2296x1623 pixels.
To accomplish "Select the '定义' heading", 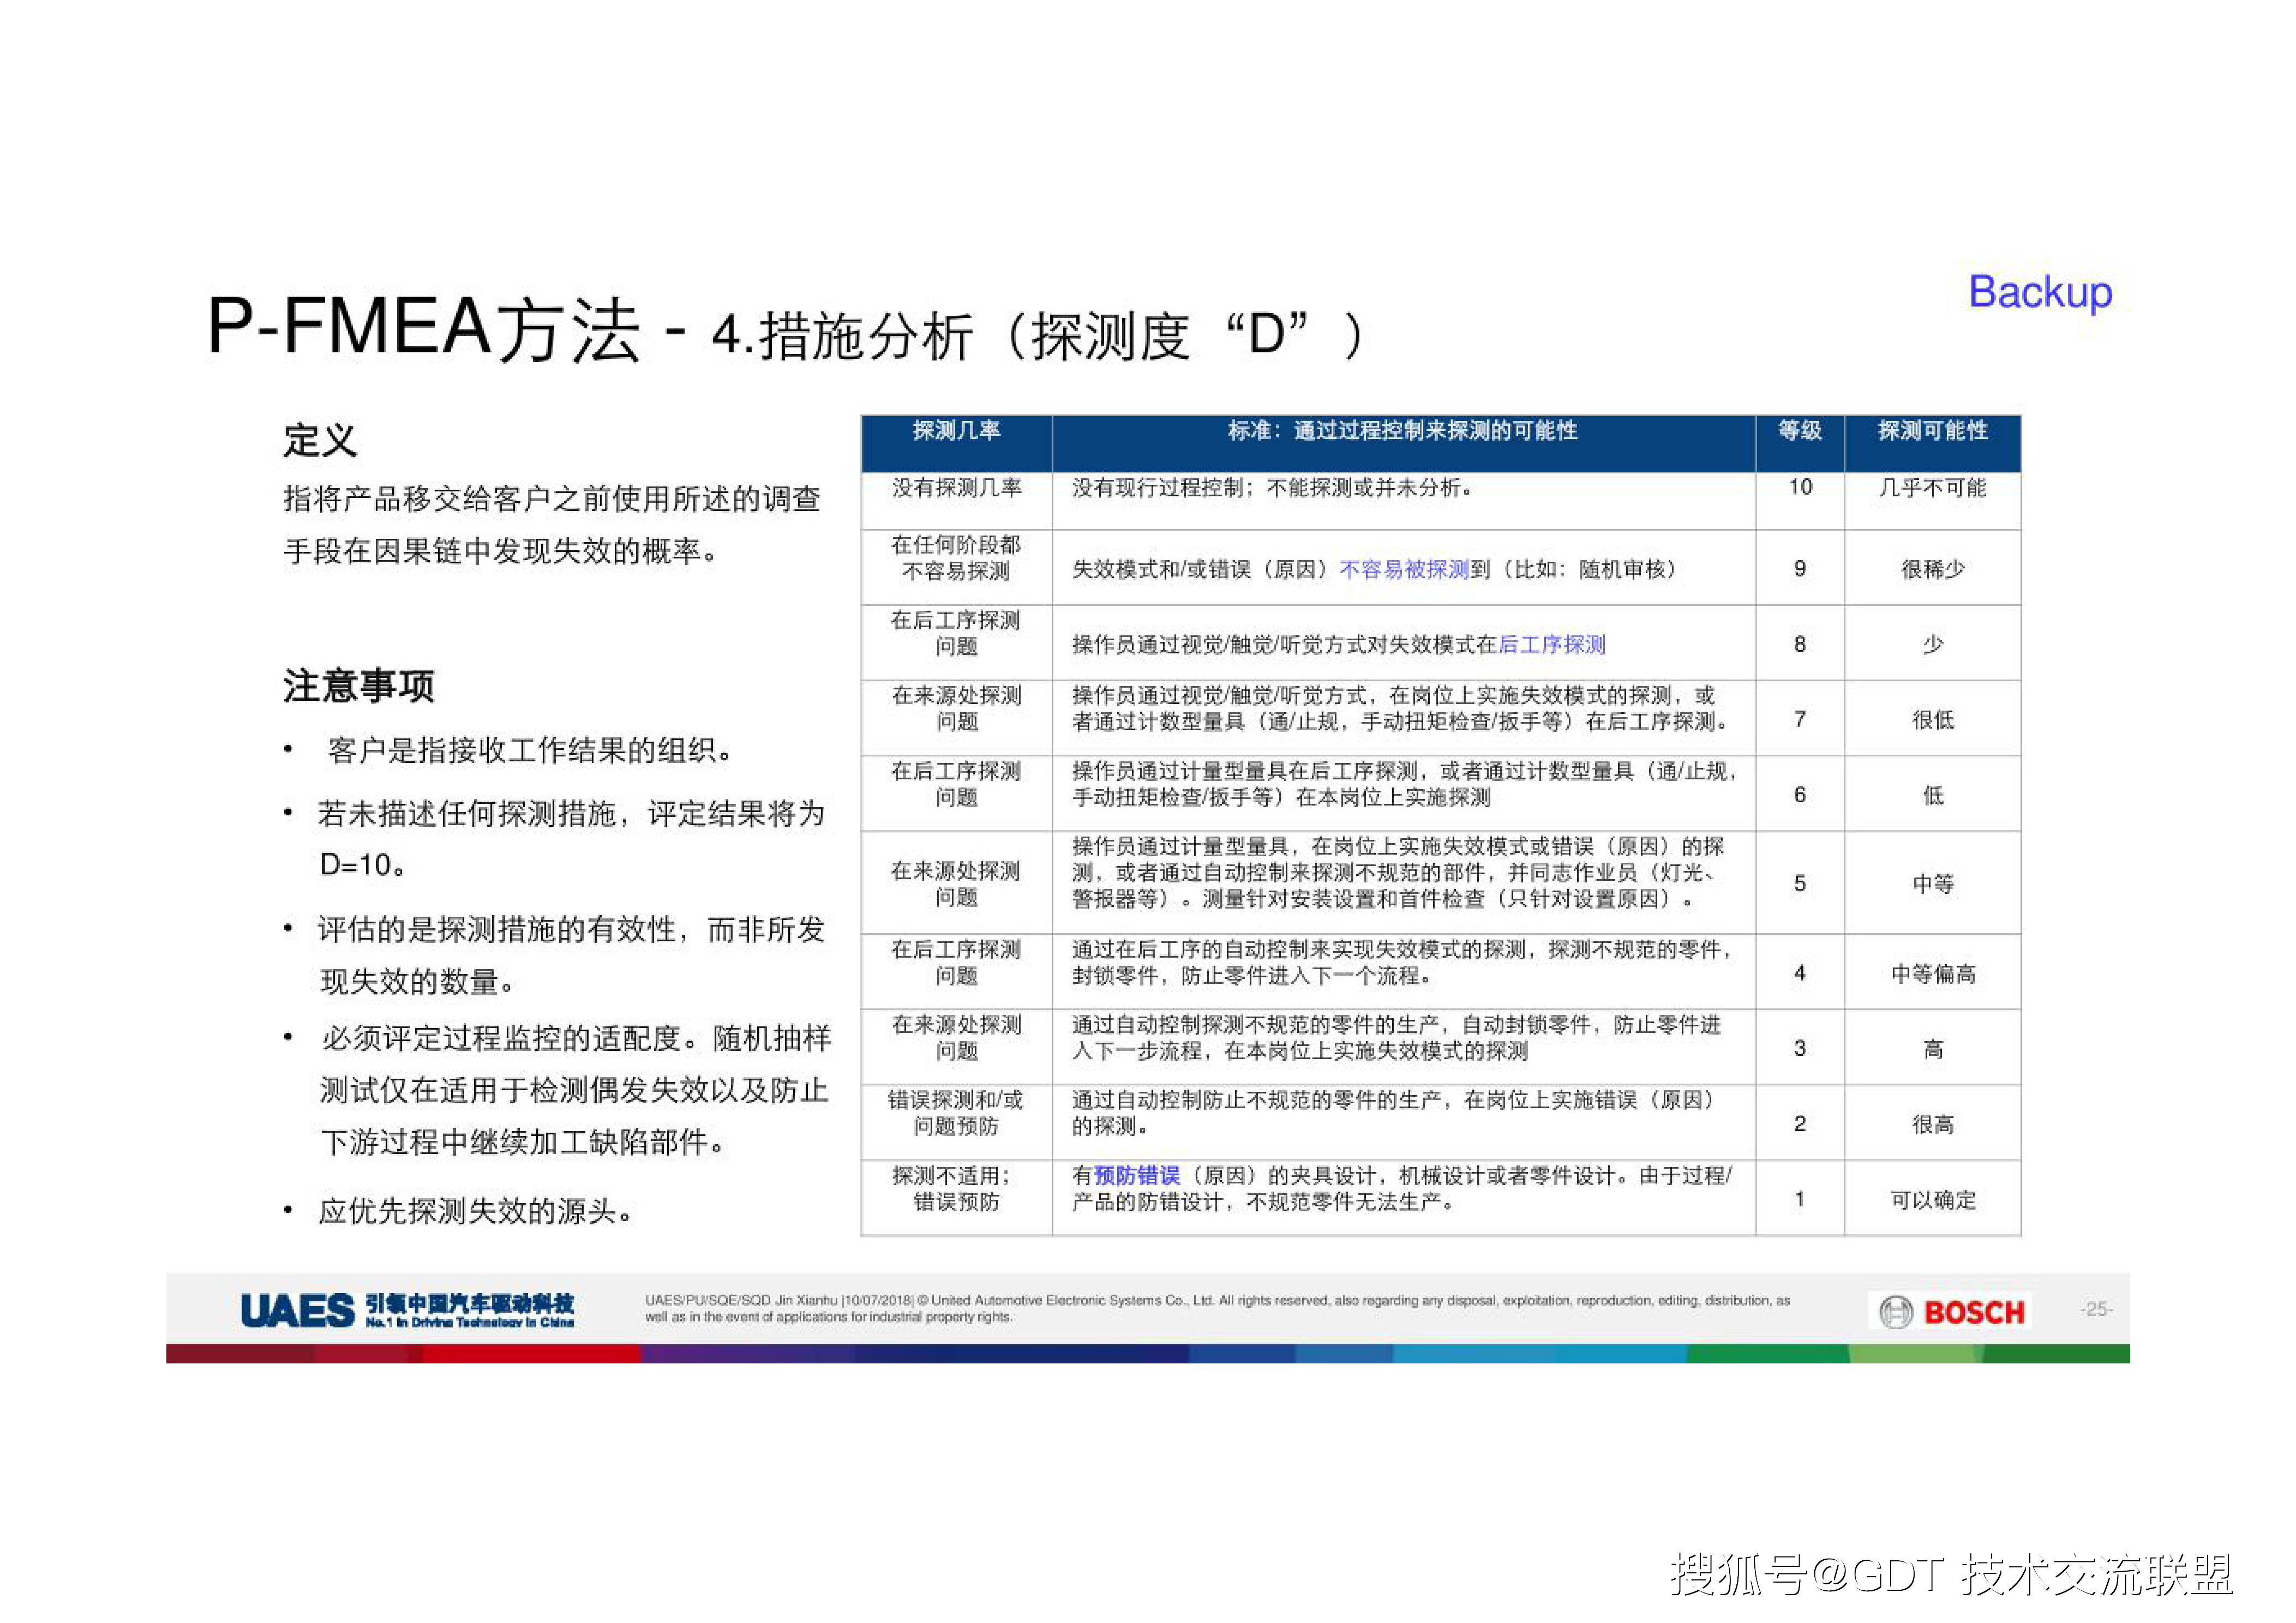I will coord(320,440).
